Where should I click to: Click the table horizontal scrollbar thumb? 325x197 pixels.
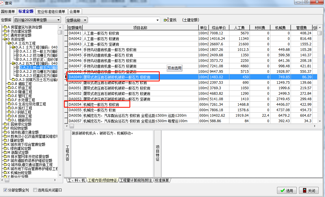(72, 126)
